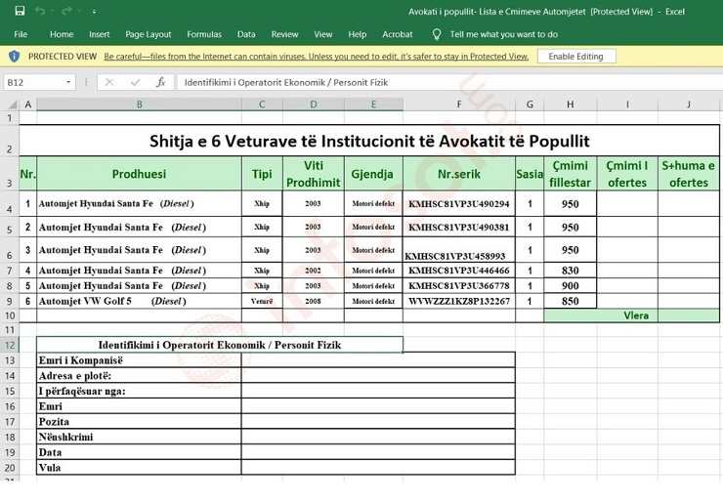Click the Enable Editing button
This screenshot has width=723, height=503.
pyautogui.click(x=575, y=57)
